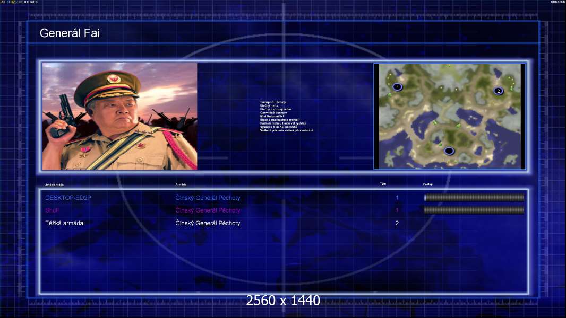The width and height of the screenshot is (566, 318).
Task: Click the 'Výsadek Mini Kulometčíků' line
Action: [x=278, y=127]
